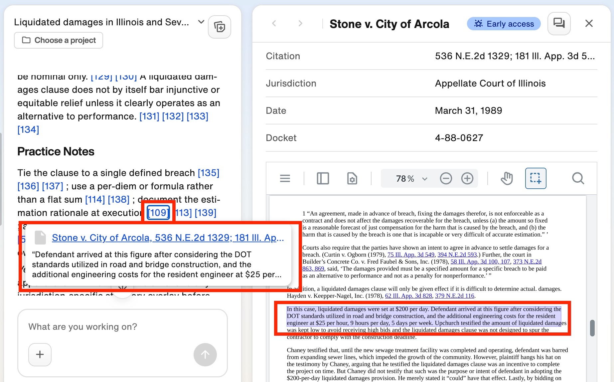Open citation reference [114]
This screenshot has height=382, width=614.
[x=95, y=199]
